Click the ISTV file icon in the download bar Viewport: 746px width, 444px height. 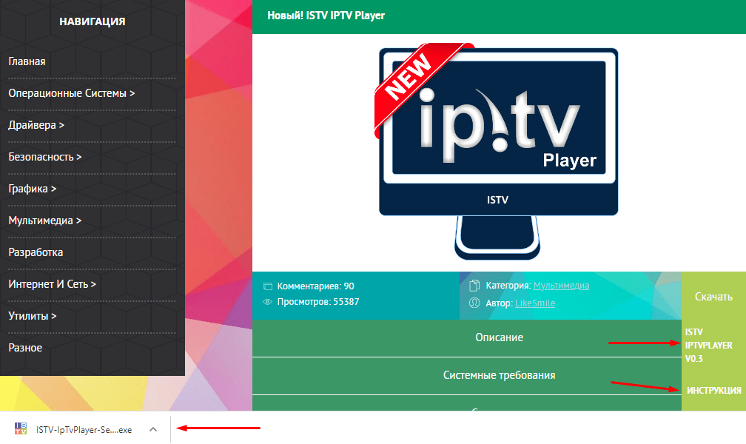point(22,428)
